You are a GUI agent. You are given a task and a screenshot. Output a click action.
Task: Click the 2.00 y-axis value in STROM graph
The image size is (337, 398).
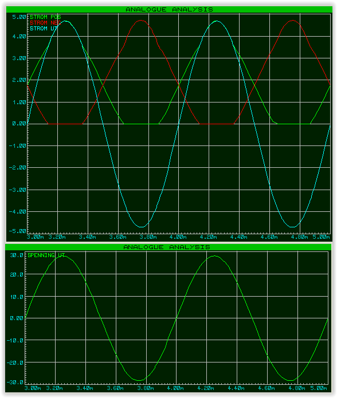coord(19,80)
